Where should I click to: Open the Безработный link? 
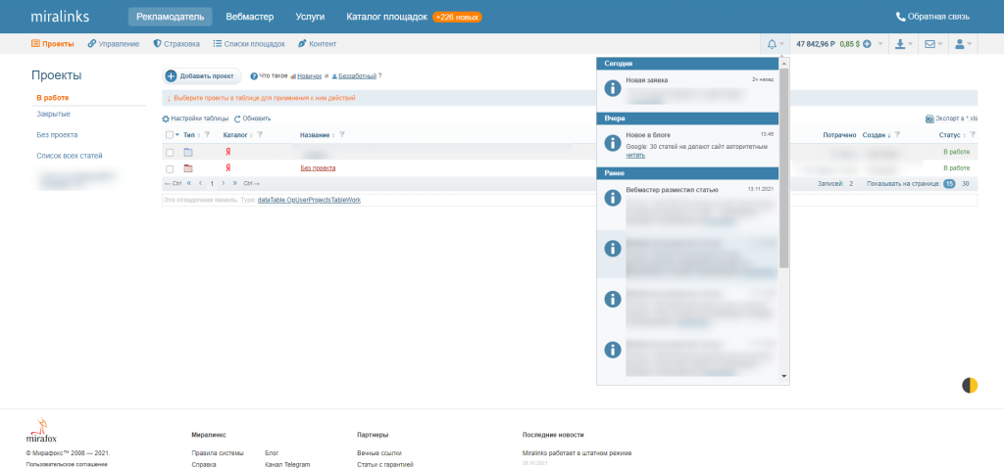point(357,76)
